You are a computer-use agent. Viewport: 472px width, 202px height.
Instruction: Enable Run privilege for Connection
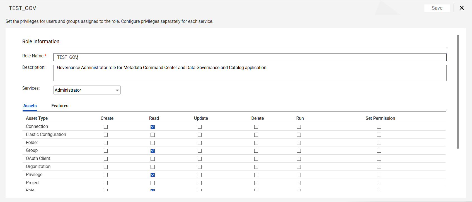point(299,127)
